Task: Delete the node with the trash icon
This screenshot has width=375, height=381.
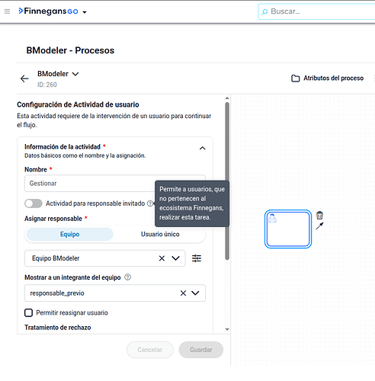Action: (319, 216)
